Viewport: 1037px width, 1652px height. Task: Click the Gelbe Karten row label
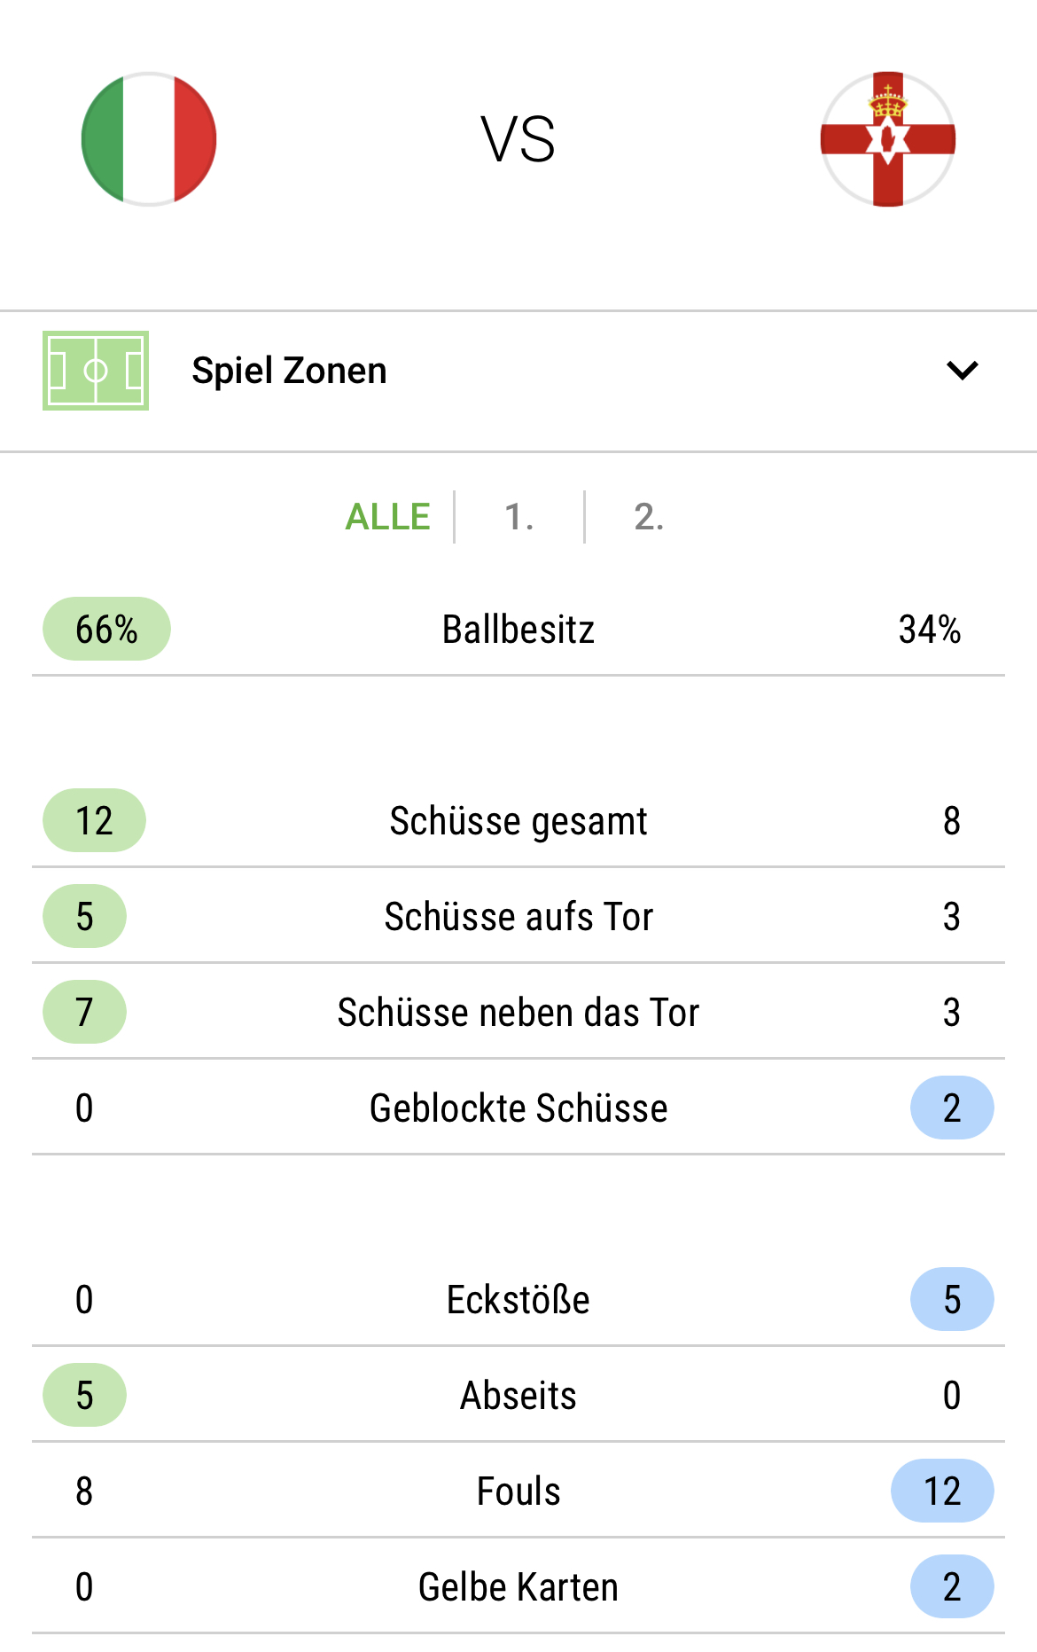click(518, 1586)
